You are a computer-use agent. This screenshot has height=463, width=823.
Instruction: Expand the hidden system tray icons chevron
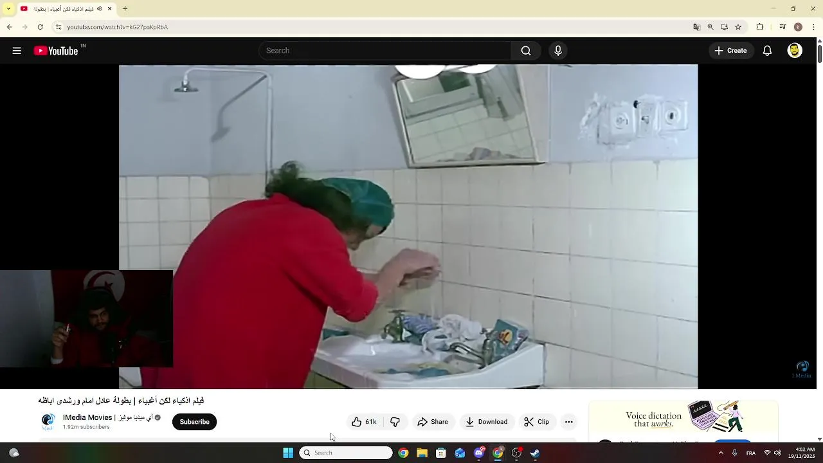(x=721, y=453)
